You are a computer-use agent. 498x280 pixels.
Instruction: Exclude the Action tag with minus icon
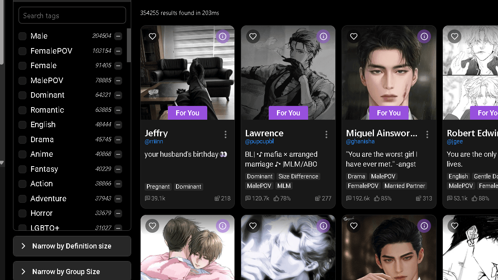118,184
